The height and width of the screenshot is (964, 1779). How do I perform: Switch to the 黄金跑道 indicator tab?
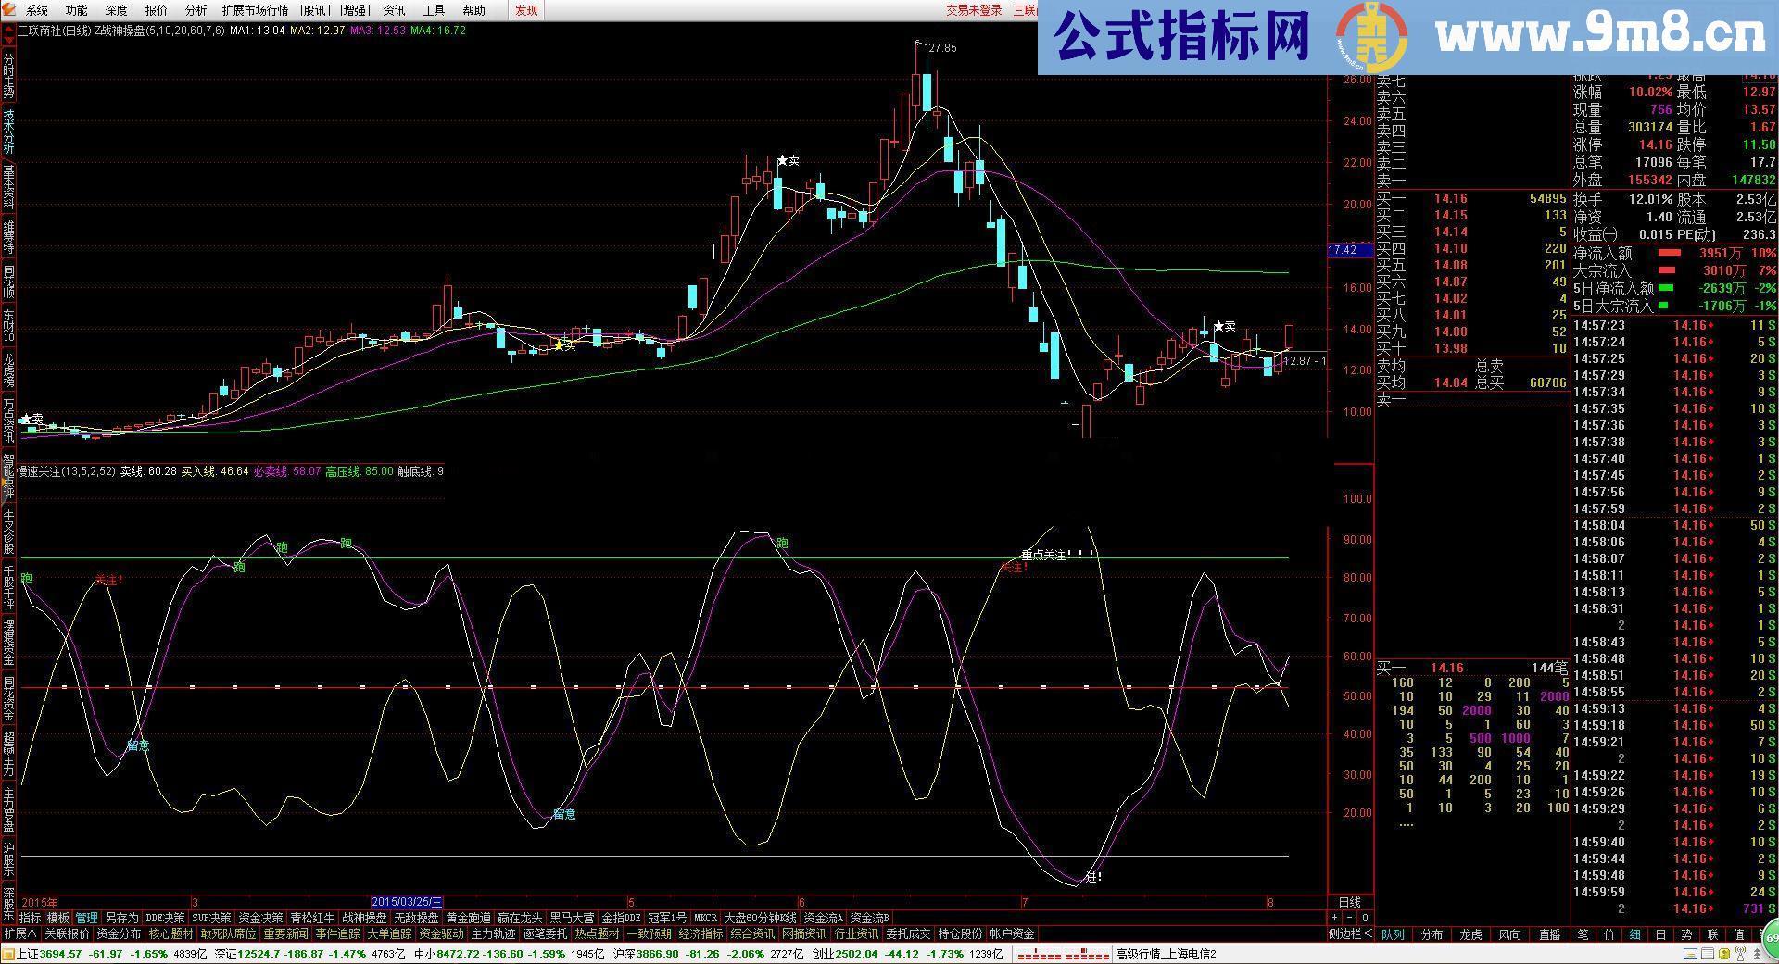[x=468, y=918]
